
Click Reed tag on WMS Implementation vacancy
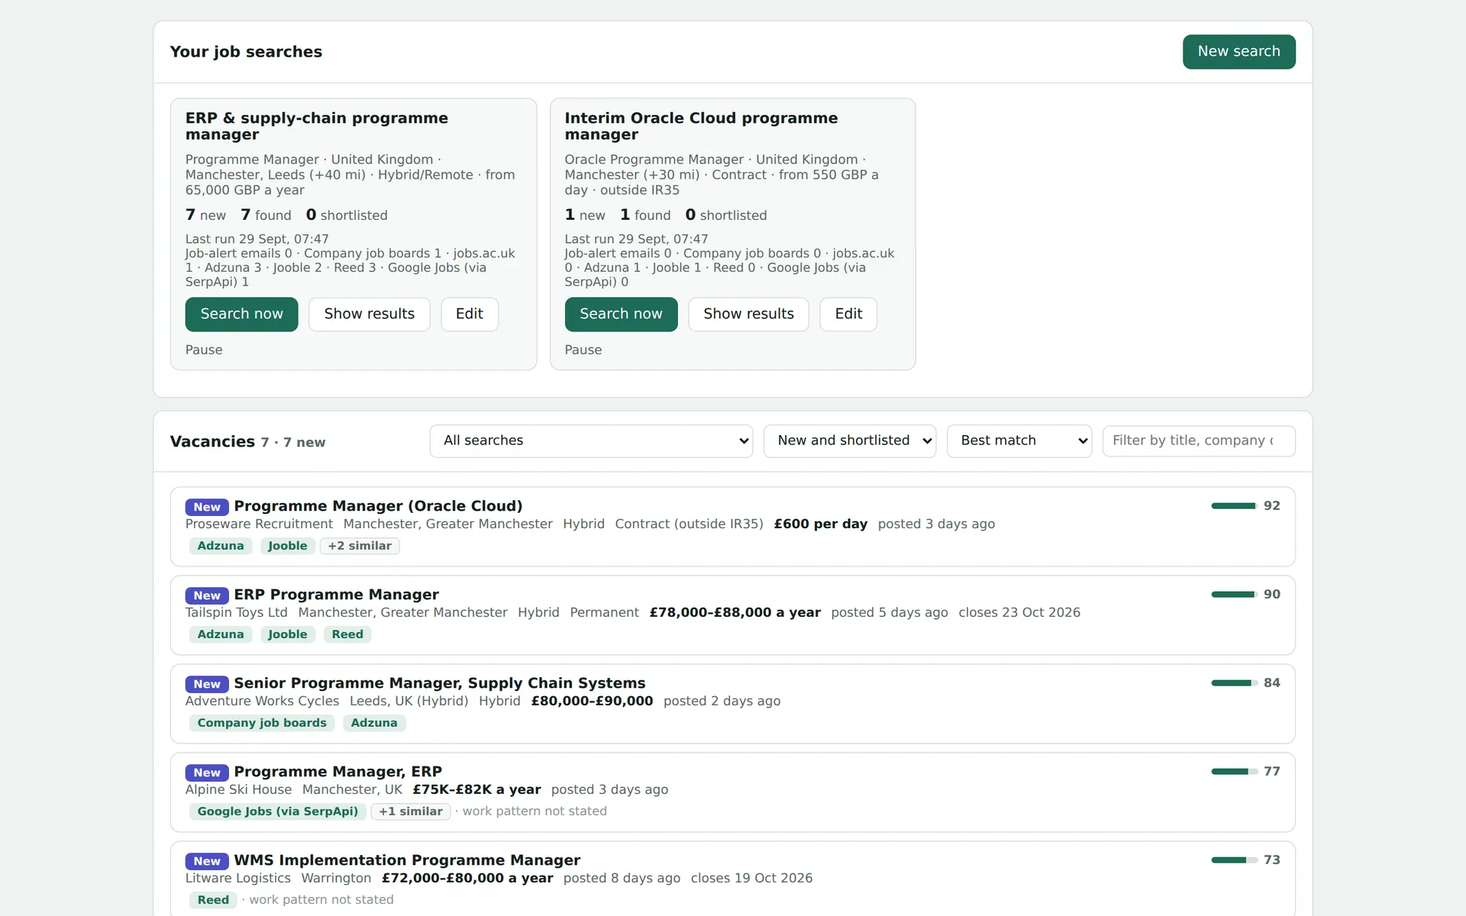pyautogui.click(x=213, y=900)
